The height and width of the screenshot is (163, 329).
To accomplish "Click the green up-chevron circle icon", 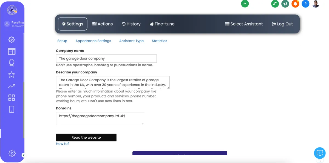I will point(245,4).
